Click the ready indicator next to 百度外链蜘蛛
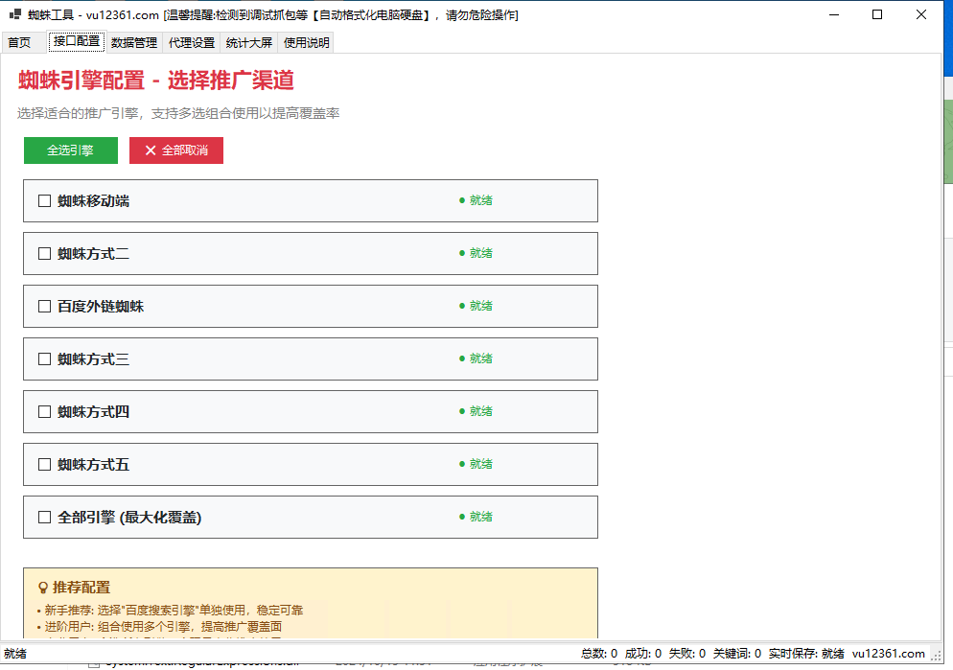This screenshot has width=953, height=670. click(x=463, y=306)
